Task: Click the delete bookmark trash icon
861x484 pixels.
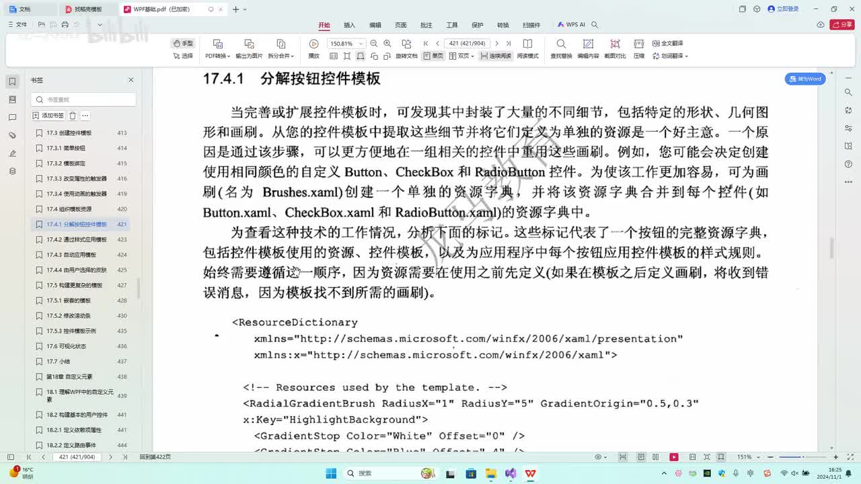Action: (x=73, y=116)
